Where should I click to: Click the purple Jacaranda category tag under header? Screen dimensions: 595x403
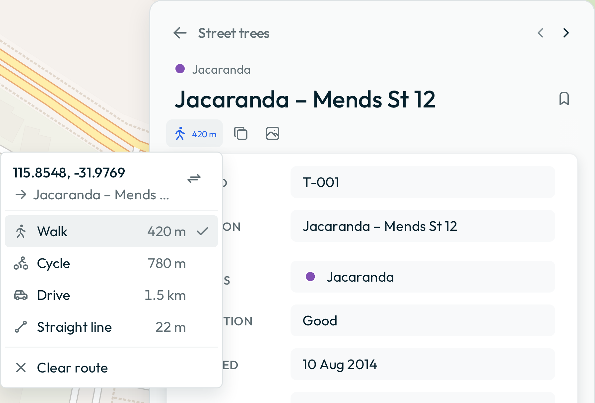click(213, 69)
